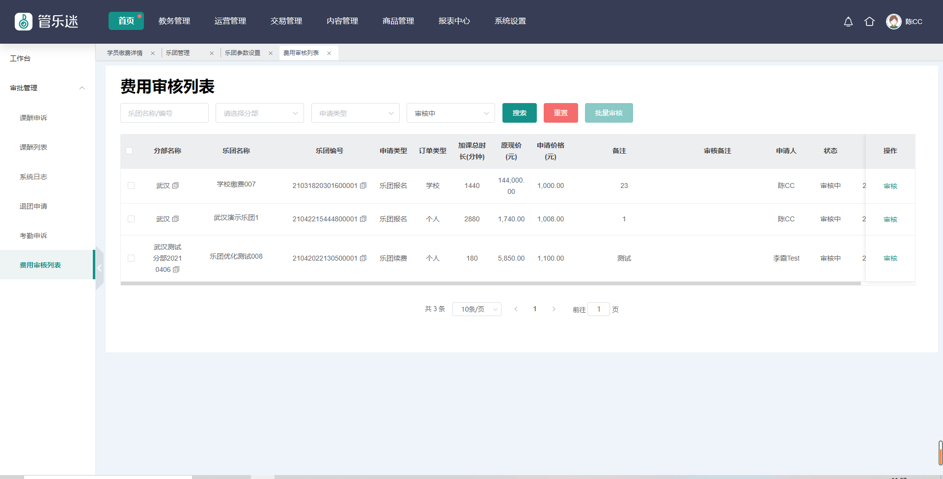Click the horizontal table scrollbar
Viewport: 943px width, 479px height.
click(490, 283)
